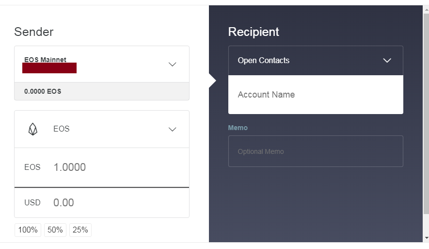Expand the EOS Mainnet sender account dropdown
The image size is (429, 249).
[101, 64]
